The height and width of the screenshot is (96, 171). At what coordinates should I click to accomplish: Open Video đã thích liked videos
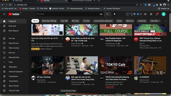[13, 57]
